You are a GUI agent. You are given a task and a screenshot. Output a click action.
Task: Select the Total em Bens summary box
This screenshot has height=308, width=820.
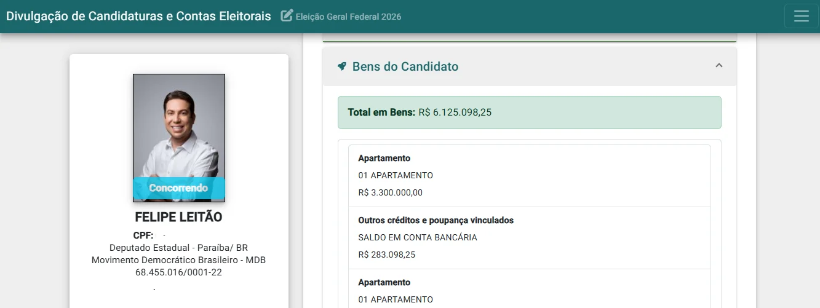coord(529,113)
